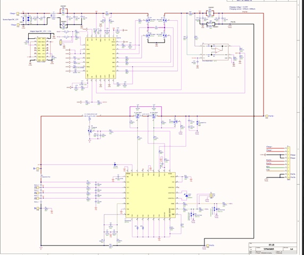Click the Charge- input pad
Screen dimensions: 304x255
click(x=18, y=25)
